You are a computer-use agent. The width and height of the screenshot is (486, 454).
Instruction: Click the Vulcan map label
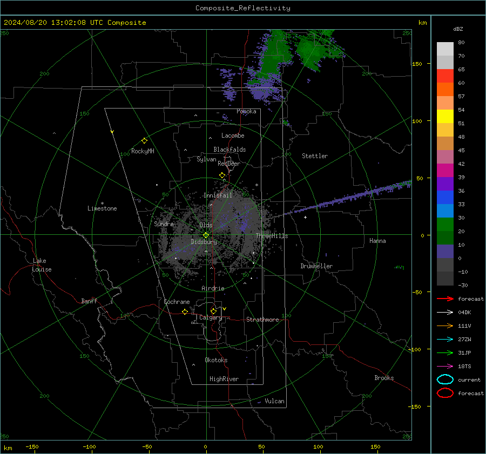click(274, 401)
